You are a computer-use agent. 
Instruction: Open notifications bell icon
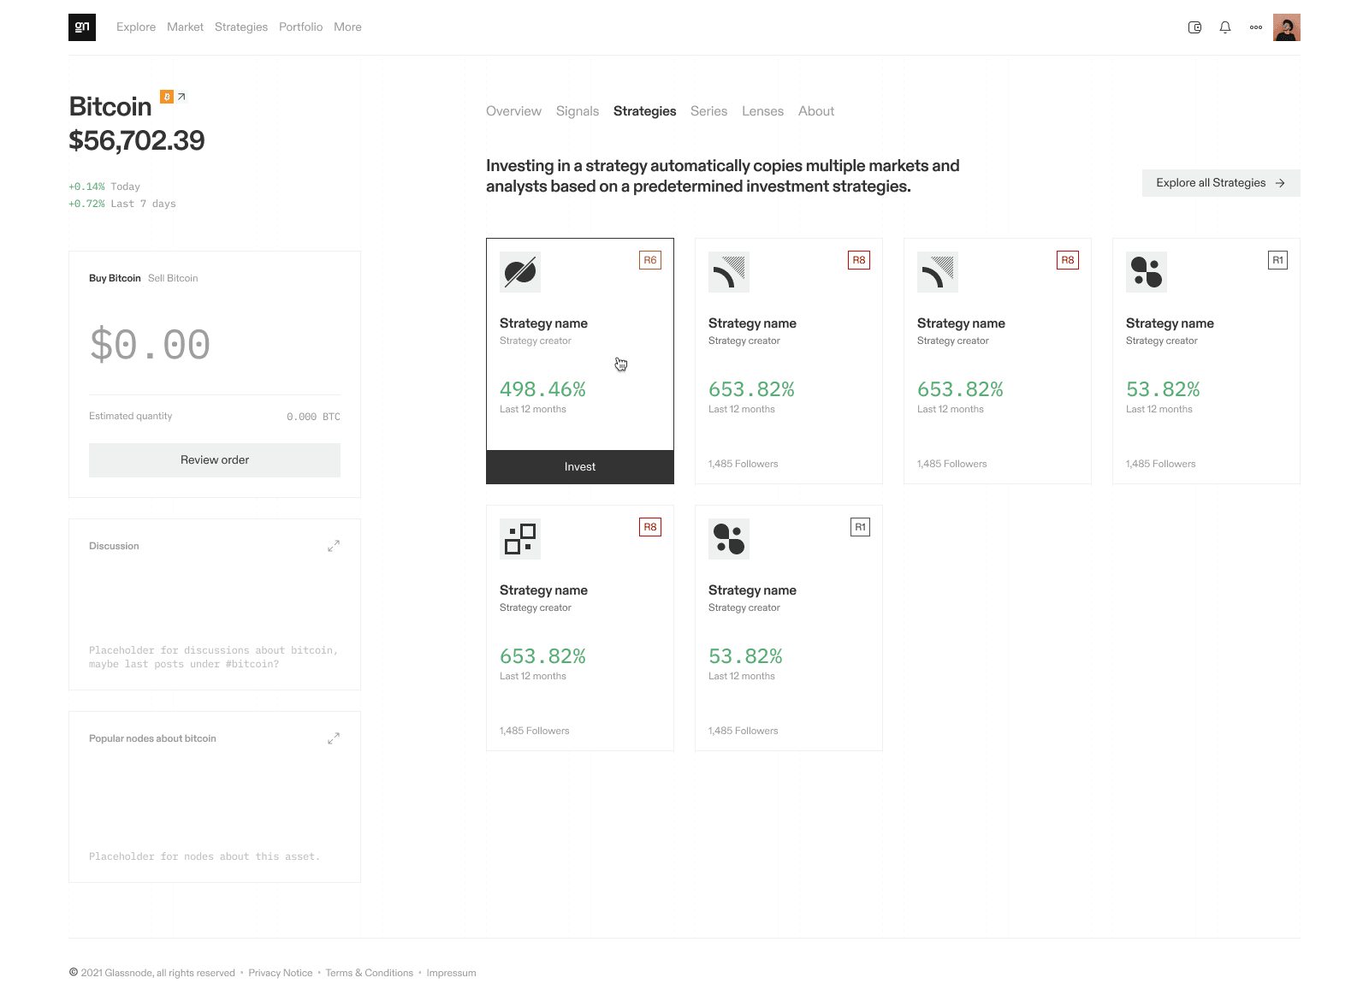pos(1225,27)
